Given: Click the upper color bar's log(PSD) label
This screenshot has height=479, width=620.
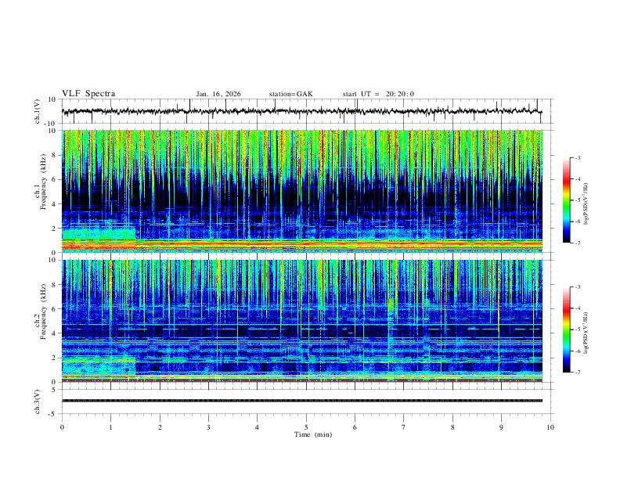Looking at the screenshot, I should 586,204.
